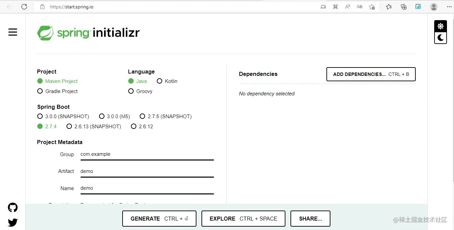Image resolution: width=454 pixels, height=230 pixels.
Task: Click the Language heading
Action: 141,72
